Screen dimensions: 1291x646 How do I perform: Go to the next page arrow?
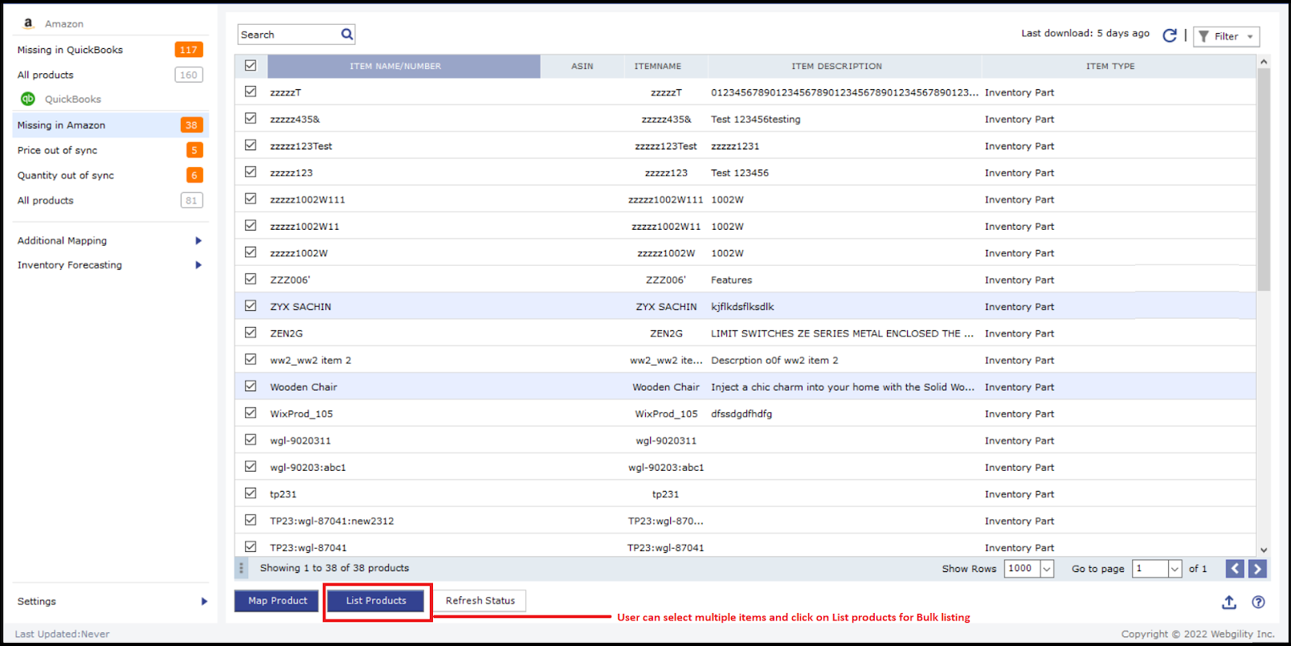tap(1257, 569)
